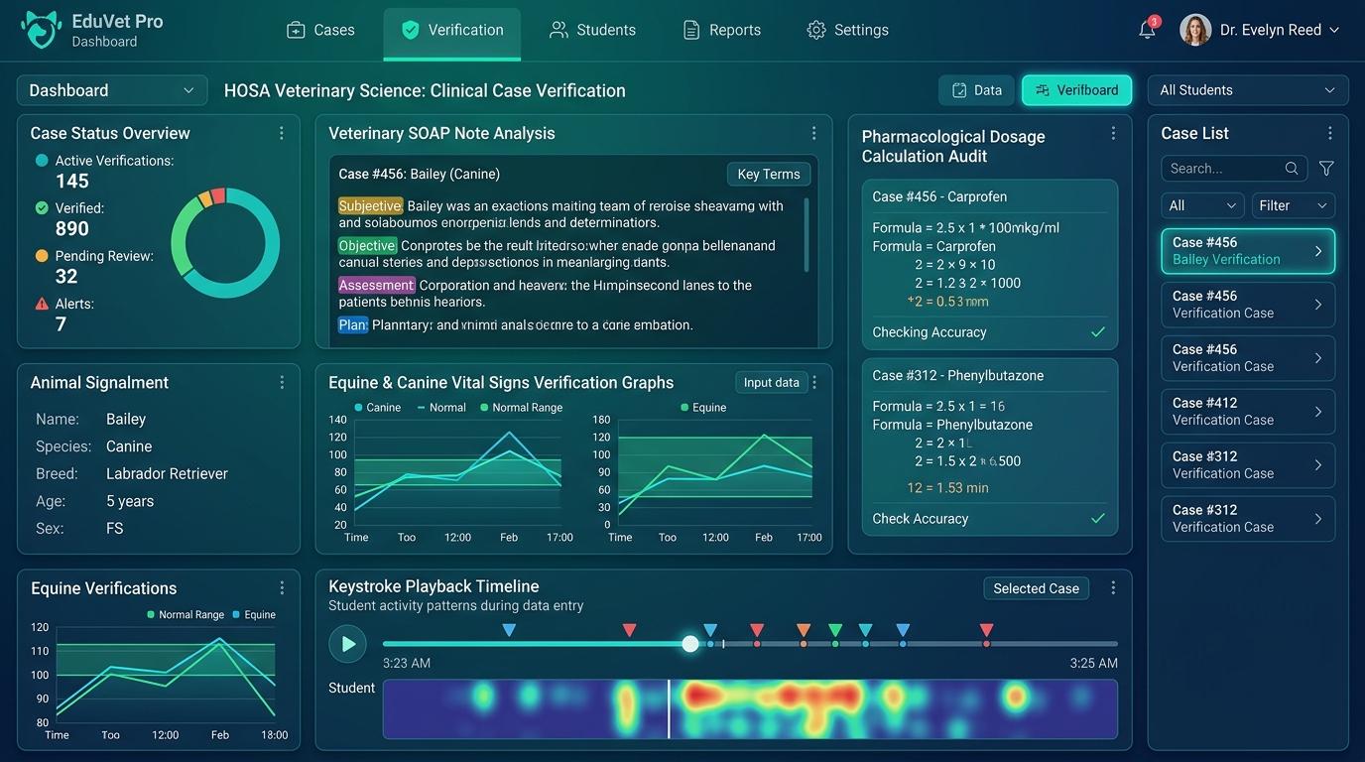This screenshot has height=762, width=1365.
Task: Toggle the Checking Accuracy checkmark for Carprofen
Action: pyautogui.click(x=1097, y=332)
